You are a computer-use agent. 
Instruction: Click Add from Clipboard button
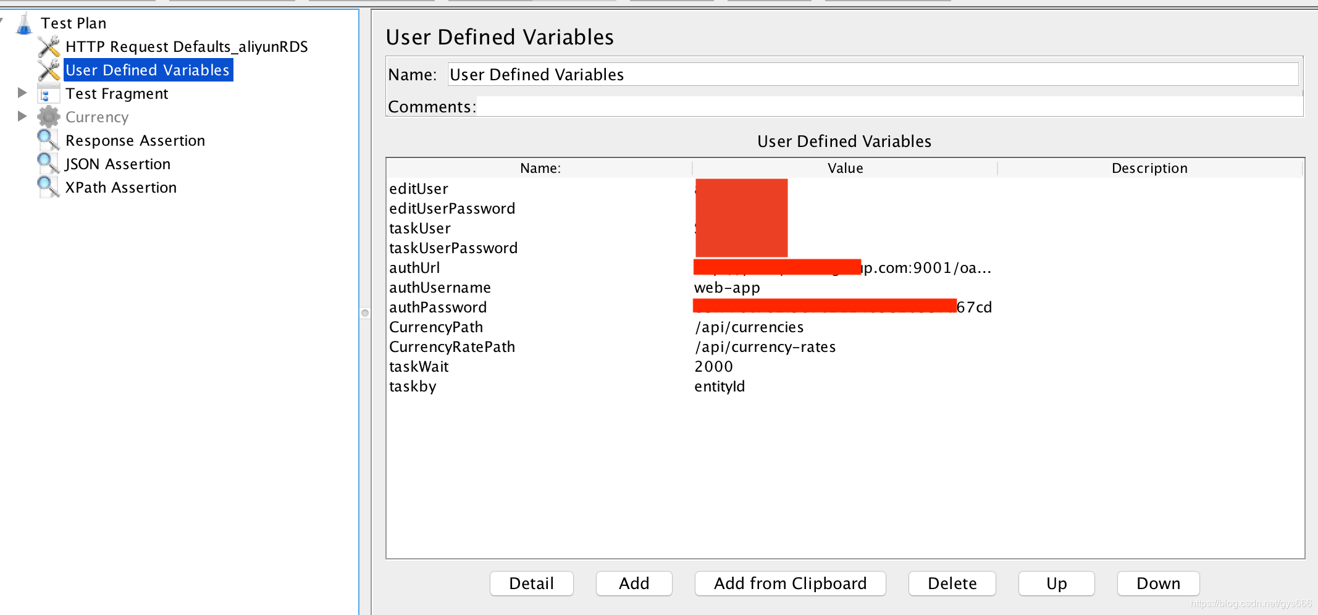[791, 584]
